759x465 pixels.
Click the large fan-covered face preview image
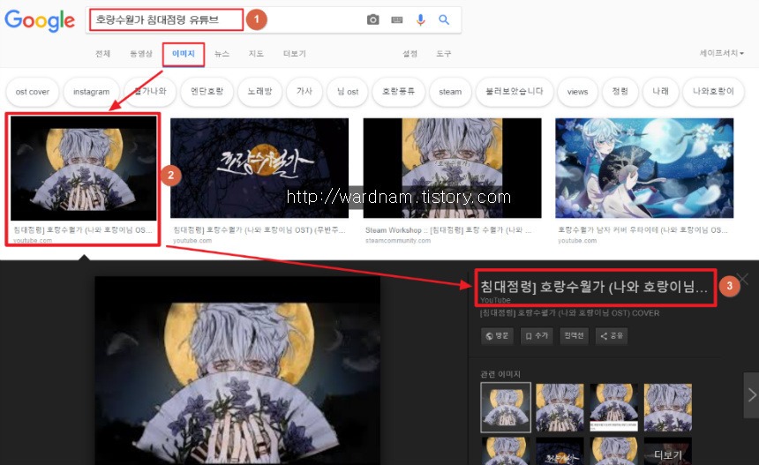[x=237, y=371]
